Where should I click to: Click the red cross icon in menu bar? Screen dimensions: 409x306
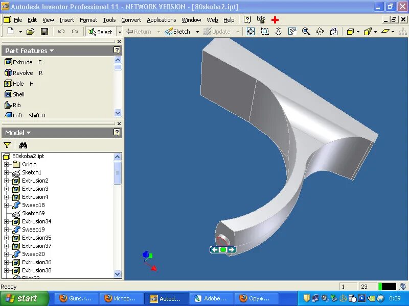275,20
